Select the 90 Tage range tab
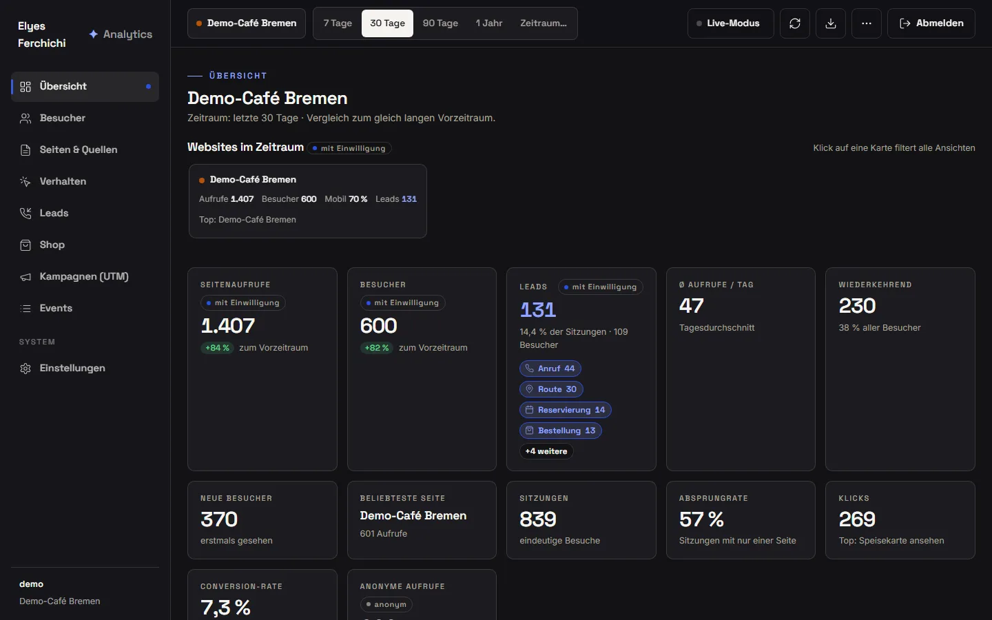 pos(440,23)
